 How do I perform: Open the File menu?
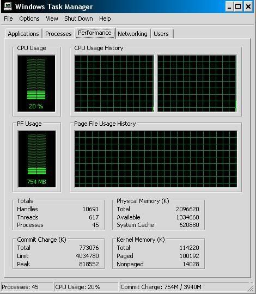pyautogui.click(x=8, y=19)
